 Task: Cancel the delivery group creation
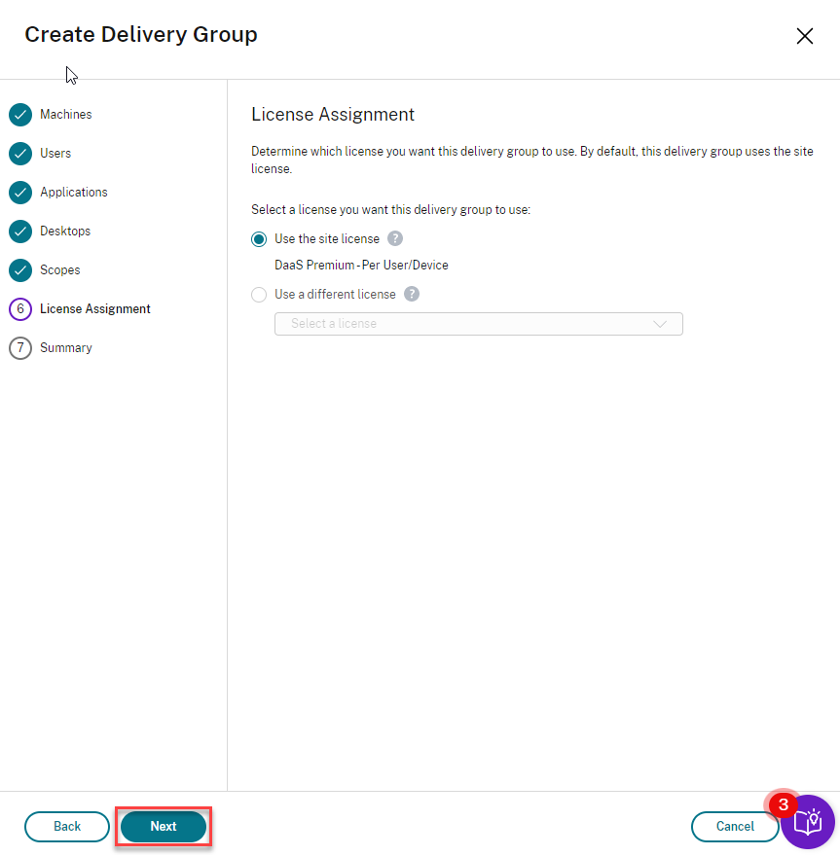point(735,827)
